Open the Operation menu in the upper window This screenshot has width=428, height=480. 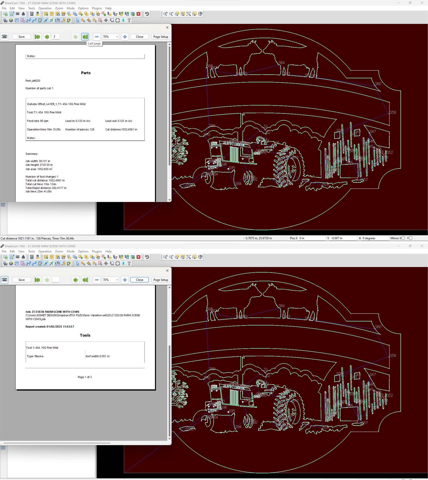pos(45,8)
